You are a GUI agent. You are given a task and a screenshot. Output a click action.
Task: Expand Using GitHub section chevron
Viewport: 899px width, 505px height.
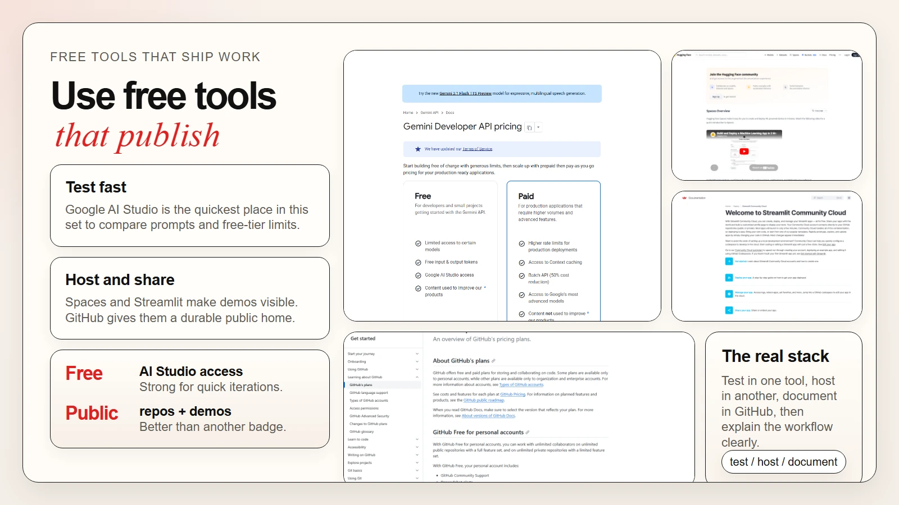click(x=417, y=370)
